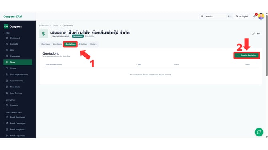Image resolution: width=268 pixels, height=150 pixels.
Task: Open notifications bell icon
Action: click(x=254, y=16)
